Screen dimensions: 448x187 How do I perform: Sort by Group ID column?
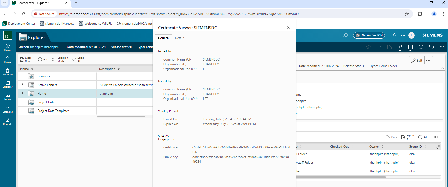[x=425, y=147]
